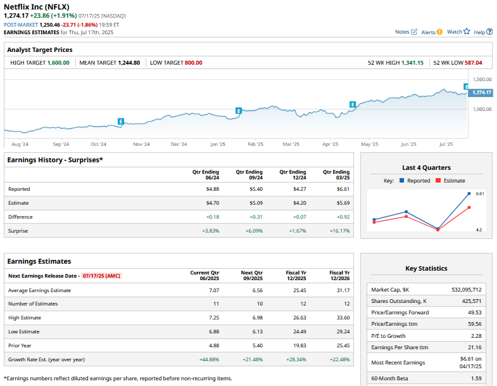Image resolution: width=497 pixels, height=386 pixels.
Task: Click the Current Qtr 06/2025 column header
Action: point(204,276)
